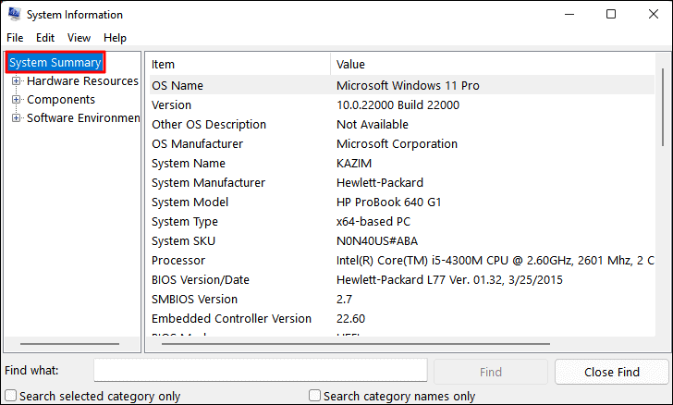The width and height of the screenshot is (673, 405).
Task: Enable Search selected category only checkbox
Action: point(11,396)
